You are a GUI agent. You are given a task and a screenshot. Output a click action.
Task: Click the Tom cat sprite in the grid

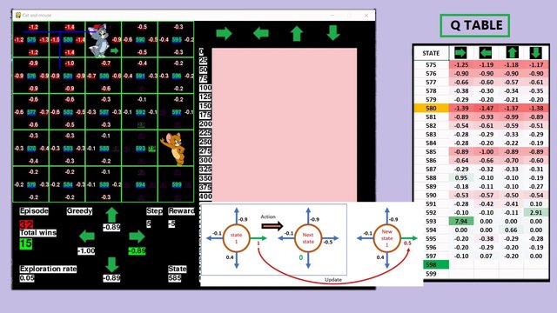coord(98,40)
